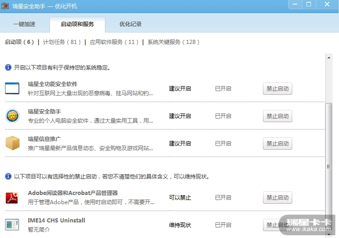Click 已开启 status in the Adobe row
This screenshot has width=339, height=238.
[x=223, y=197]
